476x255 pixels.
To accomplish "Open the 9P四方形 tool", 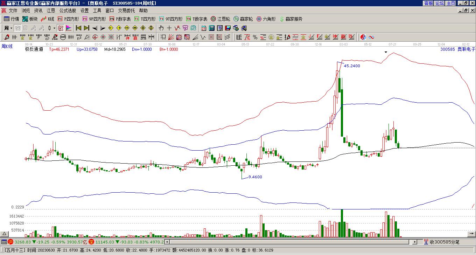I will [x=94, y=19].
